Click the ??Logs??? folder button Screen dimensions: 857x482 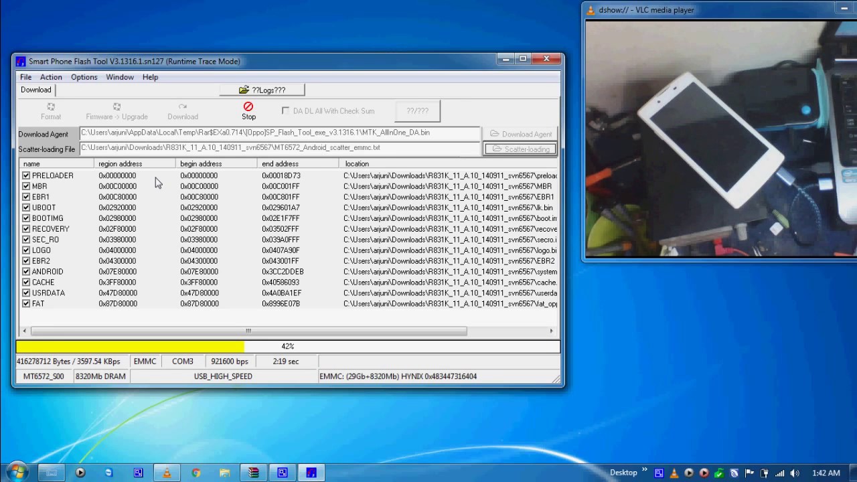pos(262,90)
